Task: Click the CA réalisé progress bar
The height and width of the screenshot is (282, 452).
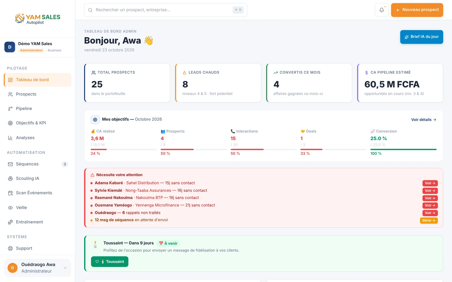Action: coord(124,149)
